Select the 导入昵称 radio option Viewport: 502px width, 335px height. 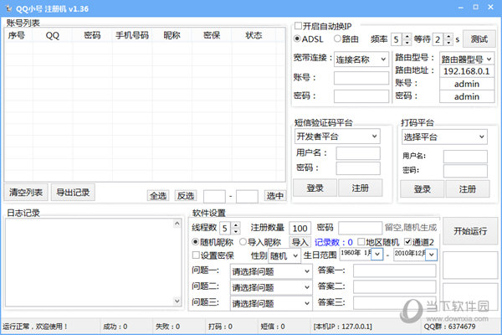[x=243, y=242]
